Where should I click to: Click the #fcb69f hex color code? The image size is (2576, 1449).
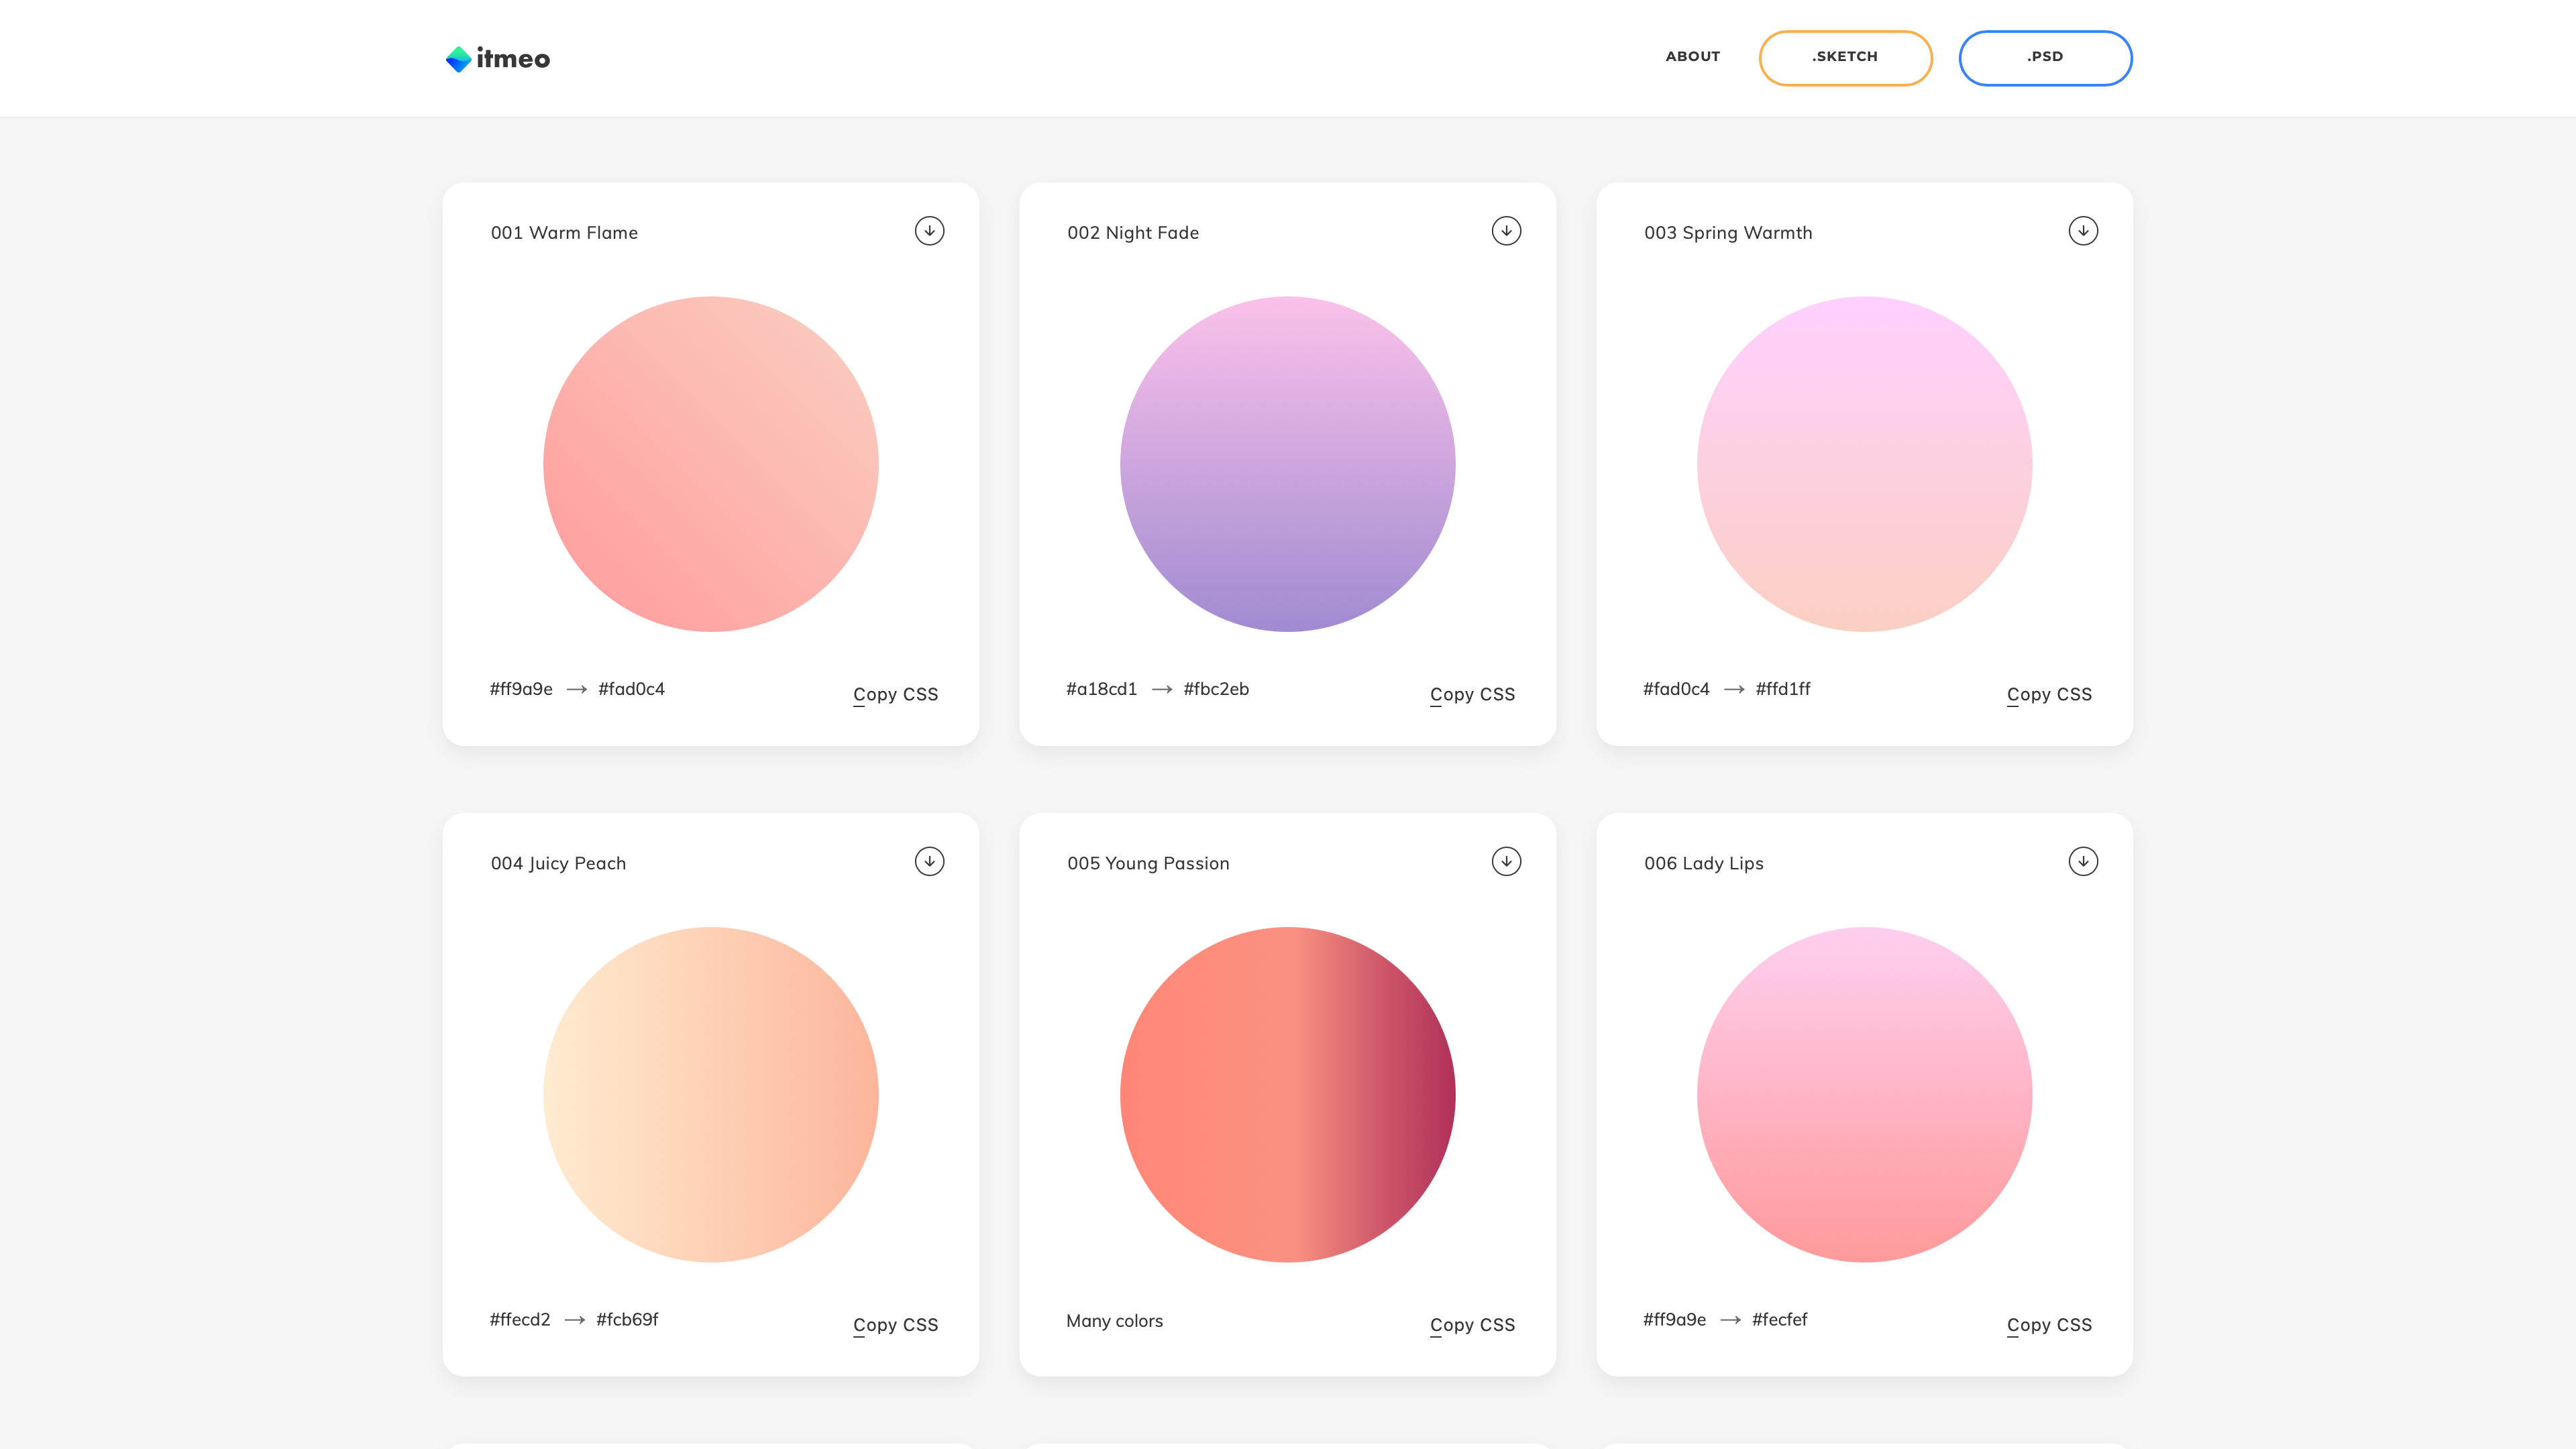point(627,1320)
